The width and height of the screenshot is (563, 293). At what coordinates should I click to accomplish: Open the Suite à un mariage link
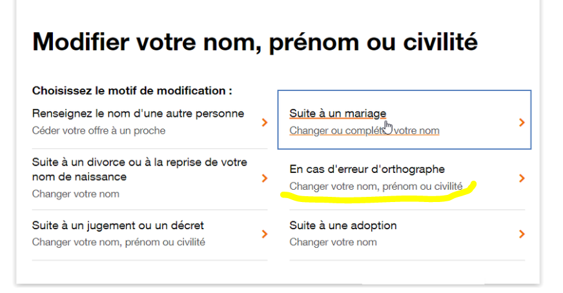click(338, 114)
